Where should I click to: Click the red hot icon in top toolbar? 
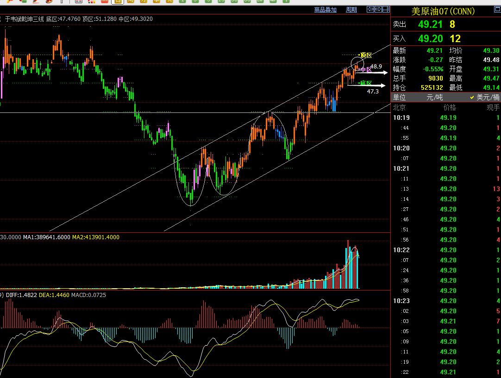(x=105, y=1)
